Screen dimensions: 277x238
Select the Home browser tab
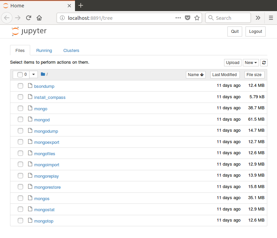38,6
